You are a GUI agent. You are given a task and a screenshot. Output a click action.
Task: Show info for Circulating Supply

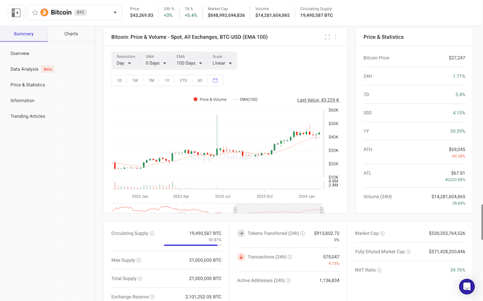pos(152,234)
